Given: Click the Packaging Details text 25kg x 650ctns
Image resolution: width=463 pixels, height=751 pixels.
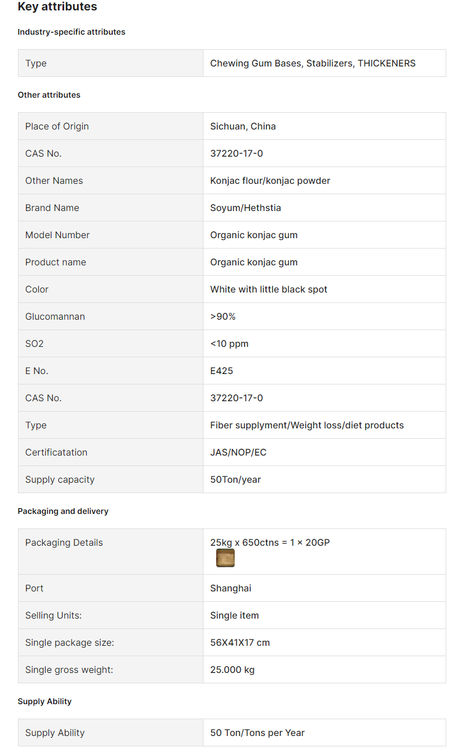Looking at the screenshot, I should (245, 542).
